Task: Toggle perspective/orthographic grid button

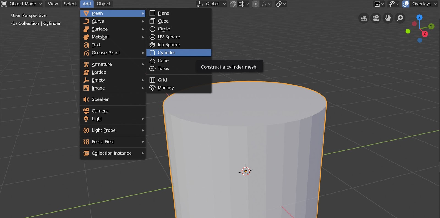Action: 364,18
